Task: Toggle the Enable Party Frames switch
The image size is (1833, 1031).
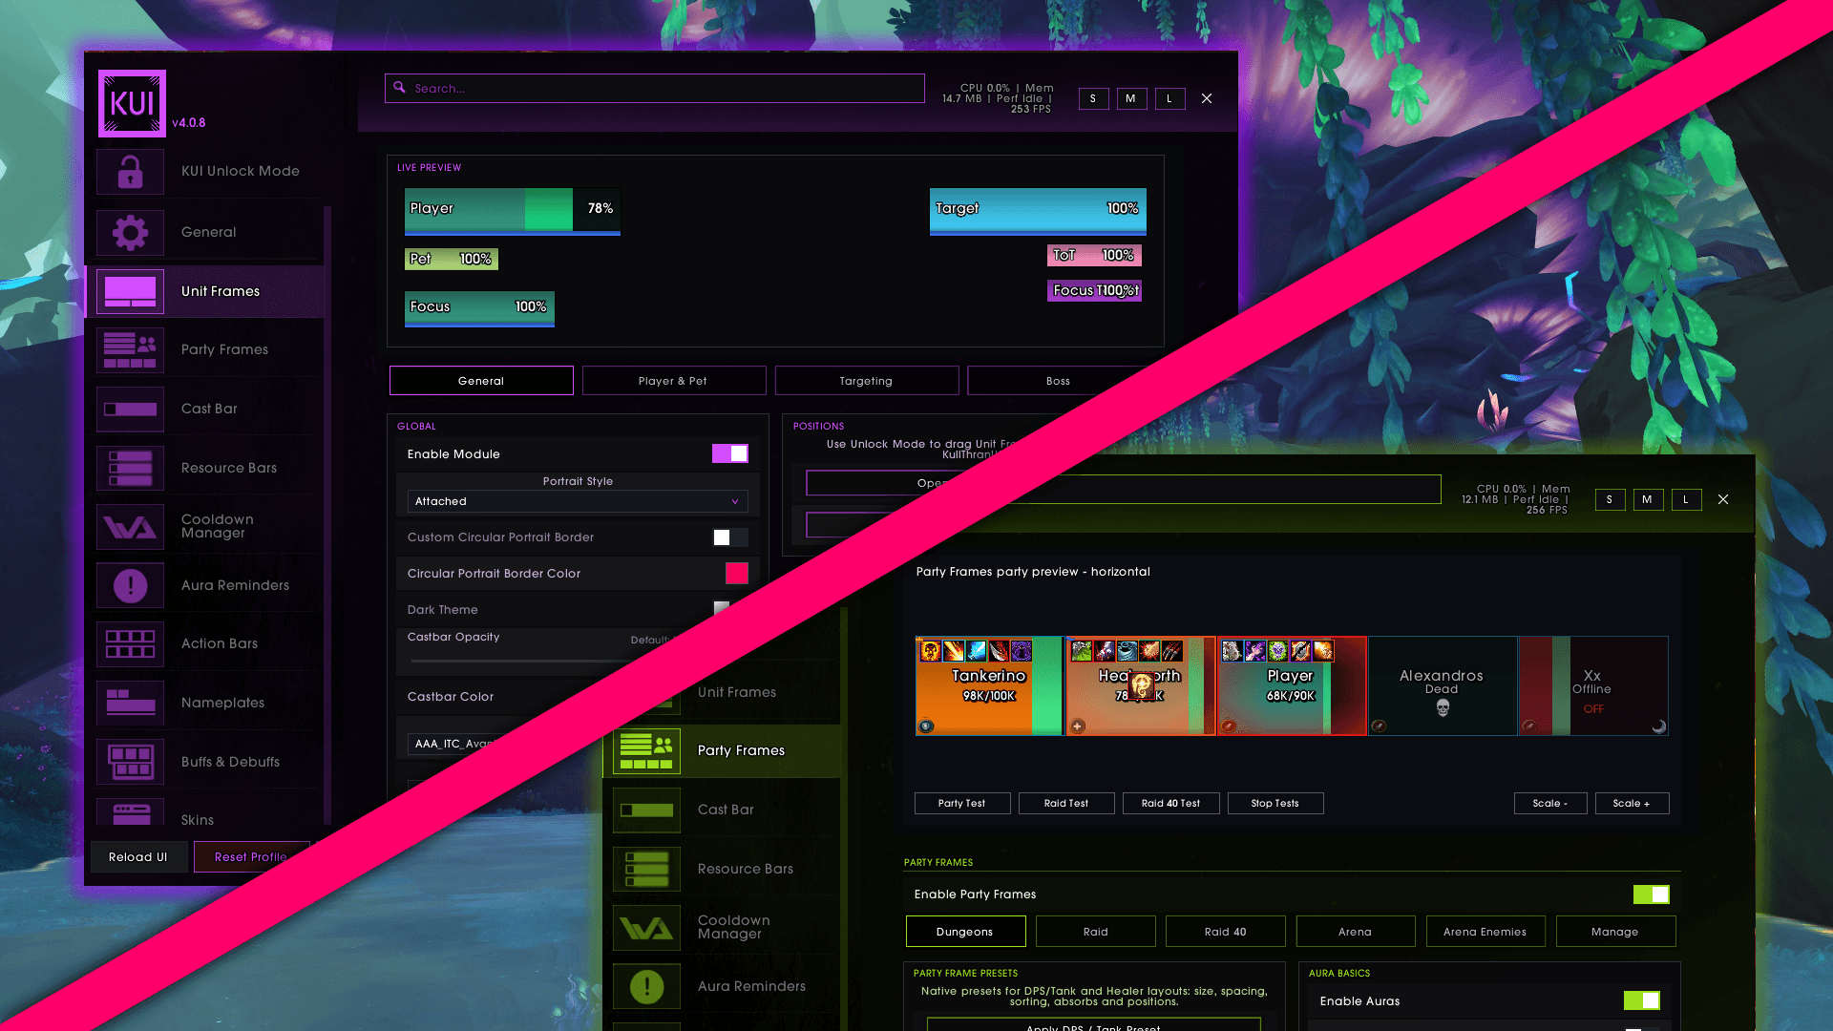Action: [x=1652, y=894]
